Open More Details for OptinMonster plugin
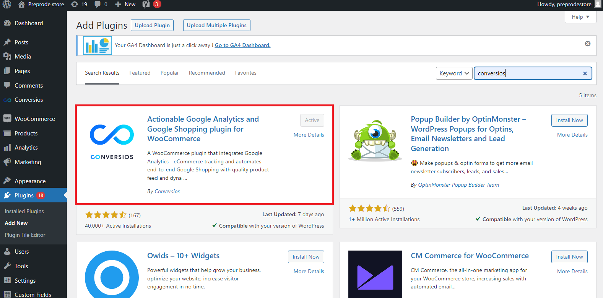Viewport: 603px width, 298px height. tap(572, 135)
